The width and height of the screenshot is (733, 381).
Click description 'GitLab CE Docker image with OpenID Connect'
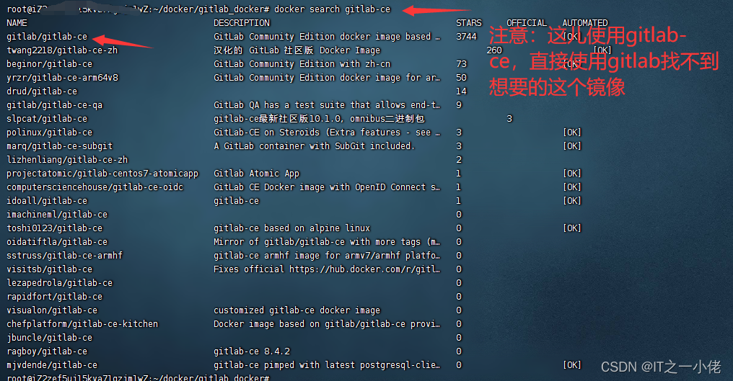327,187
